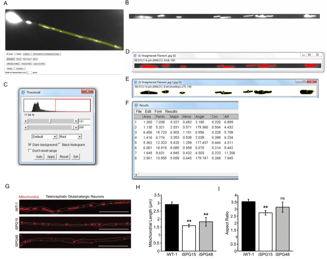Click the Window Filter button
Viewport: 327px width, 259px height.
click(26, 64)
